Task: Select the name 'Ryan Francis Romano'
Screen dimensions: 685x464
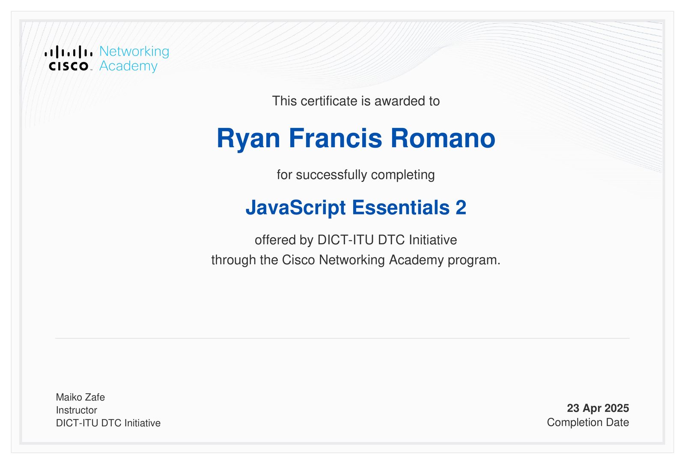Action: pyautogui.click(x=356, y=139)
